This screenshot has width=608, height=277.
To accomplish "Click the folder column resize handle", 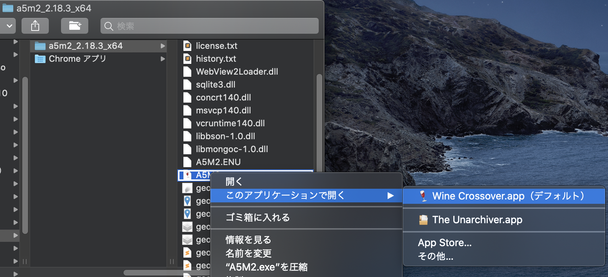I will (172, 262).
